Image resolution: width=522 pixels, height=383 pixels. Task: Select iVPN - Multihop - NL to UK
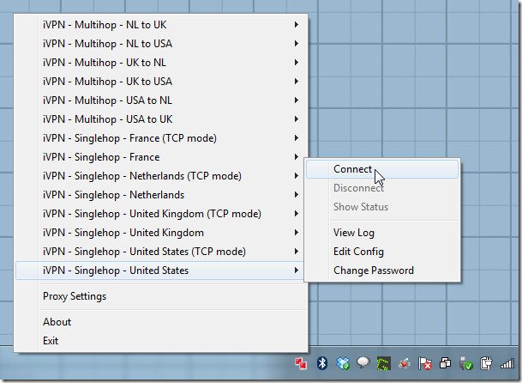pos(160,25)
